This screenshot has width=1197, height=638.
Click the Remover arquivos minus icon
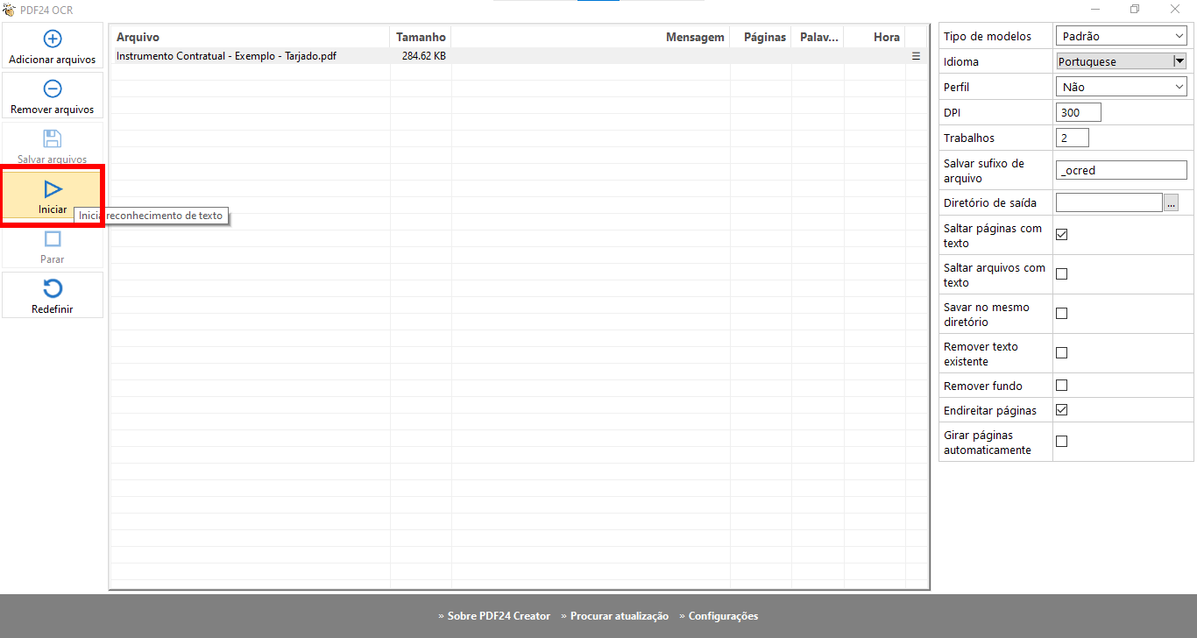pyautogui.click(x=53, y=89)
